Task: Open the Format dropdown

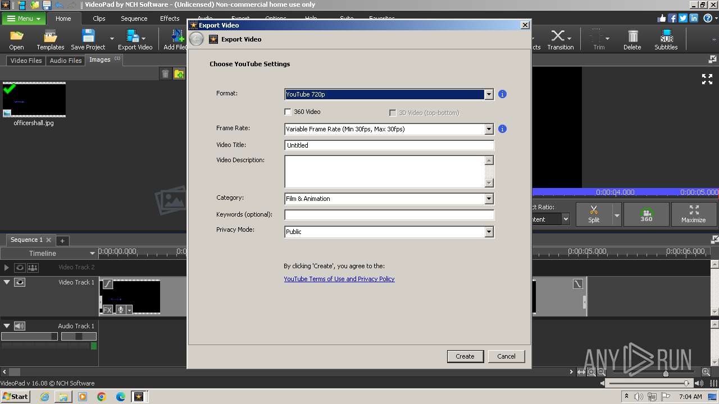Action: coord(489,94)
